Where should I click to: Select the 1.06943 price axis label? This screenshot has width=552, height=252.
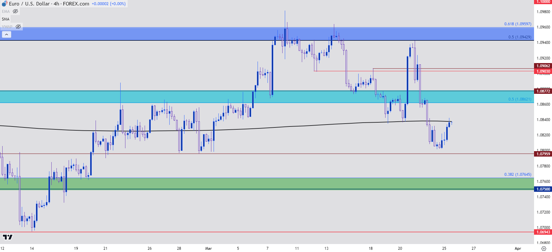(543, 232)
